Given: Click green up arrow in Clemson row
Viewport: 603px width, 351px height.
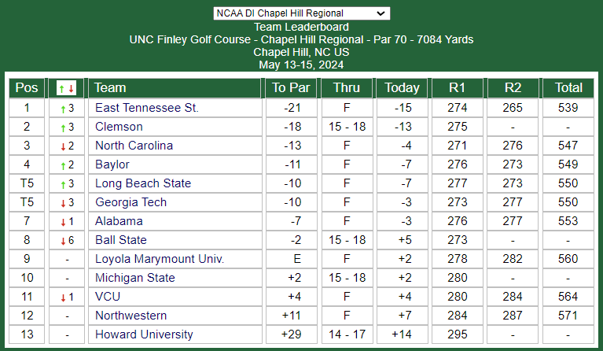Looking at the screenshot, I should coord(63,127).
